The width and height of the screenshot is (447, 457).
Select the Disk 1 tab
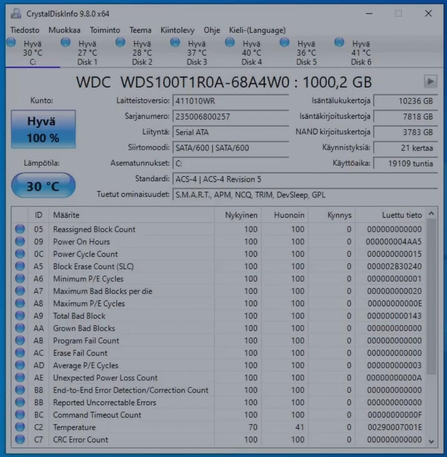click(x=87, y=52)
